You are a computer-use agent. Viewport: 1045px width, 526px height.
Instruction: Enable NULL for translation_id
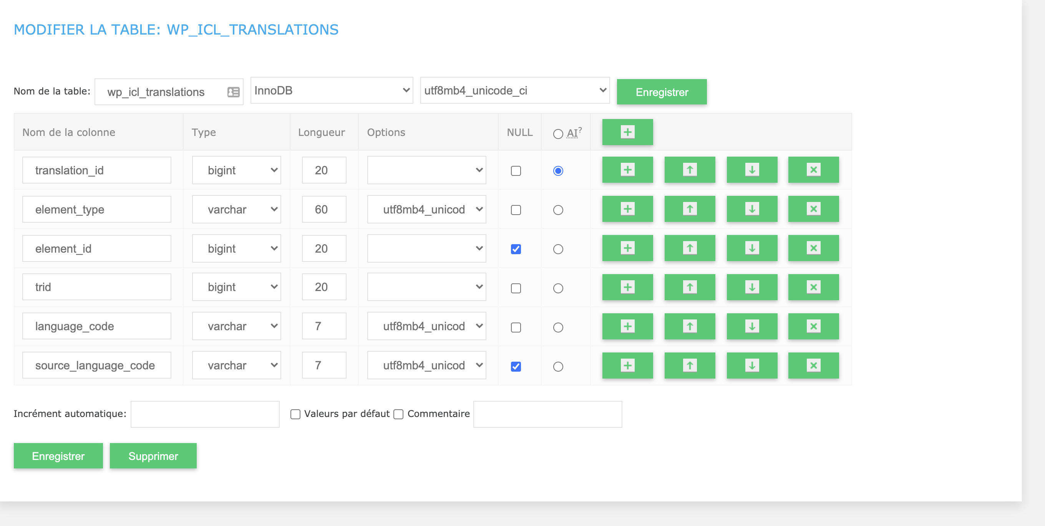(516, 171)
